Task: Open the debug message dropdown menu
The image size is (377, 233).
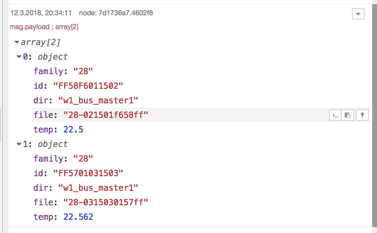Action: tap(358, 14)
